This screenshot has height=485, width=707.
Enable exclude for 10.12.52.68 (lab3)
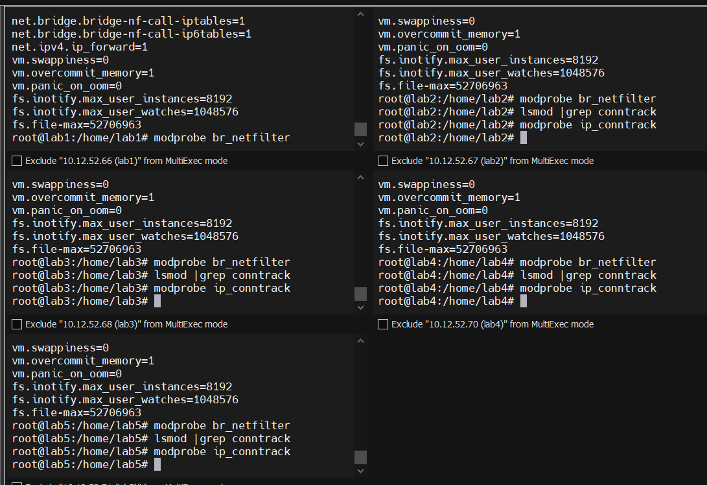[17, 324]
